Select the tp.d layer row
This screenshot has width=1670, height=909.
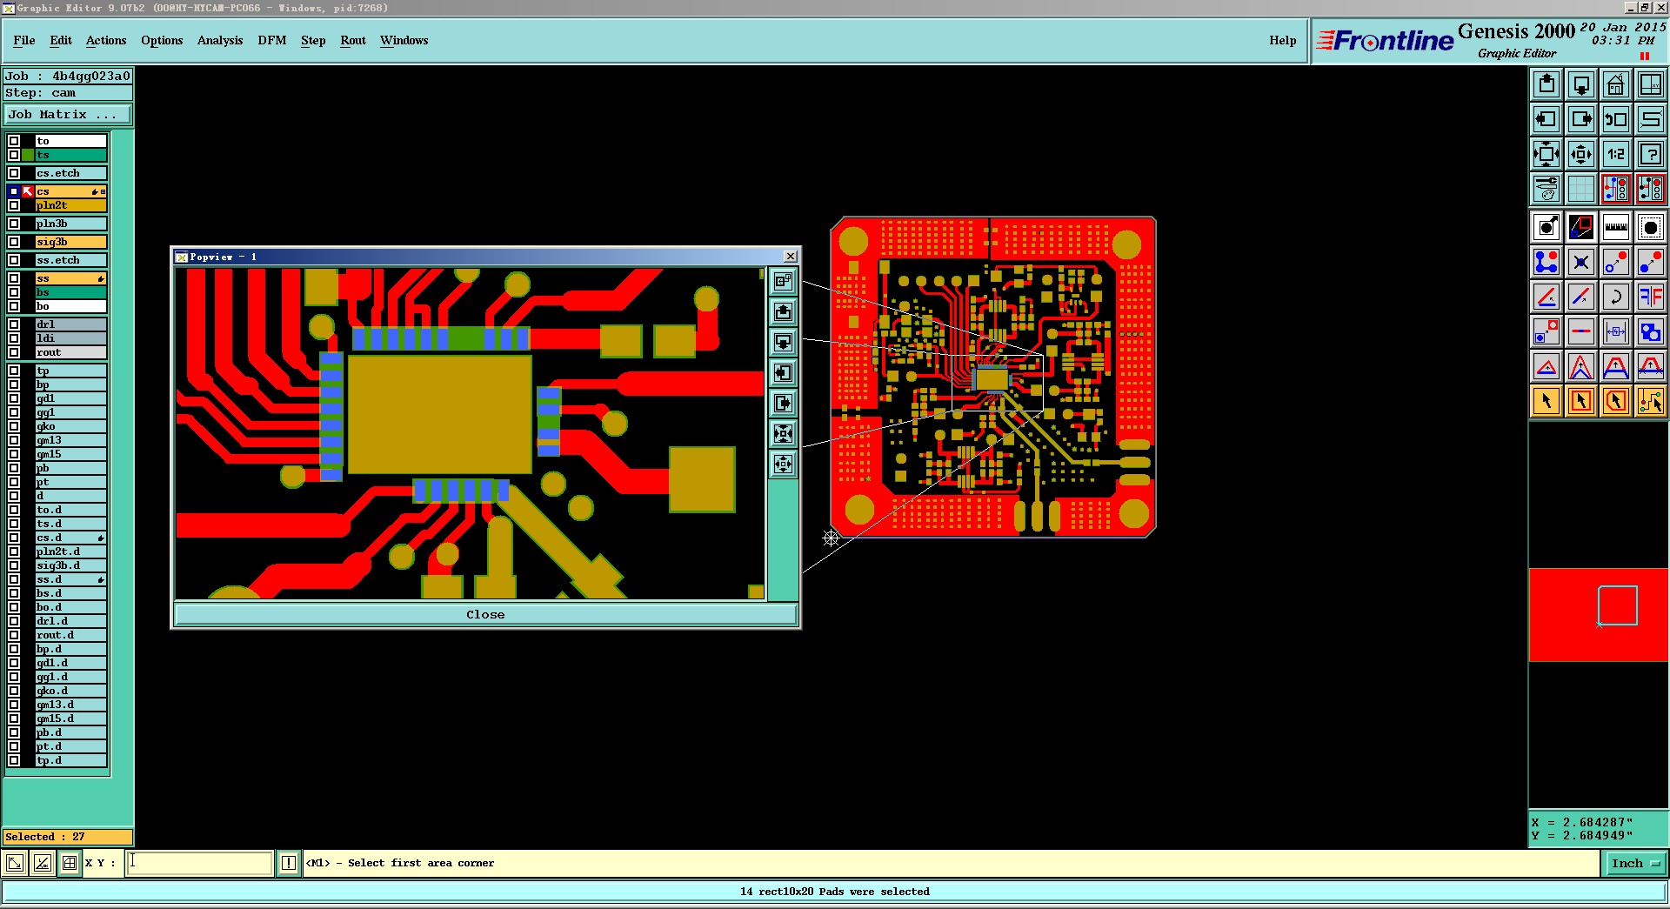(70, 760)
